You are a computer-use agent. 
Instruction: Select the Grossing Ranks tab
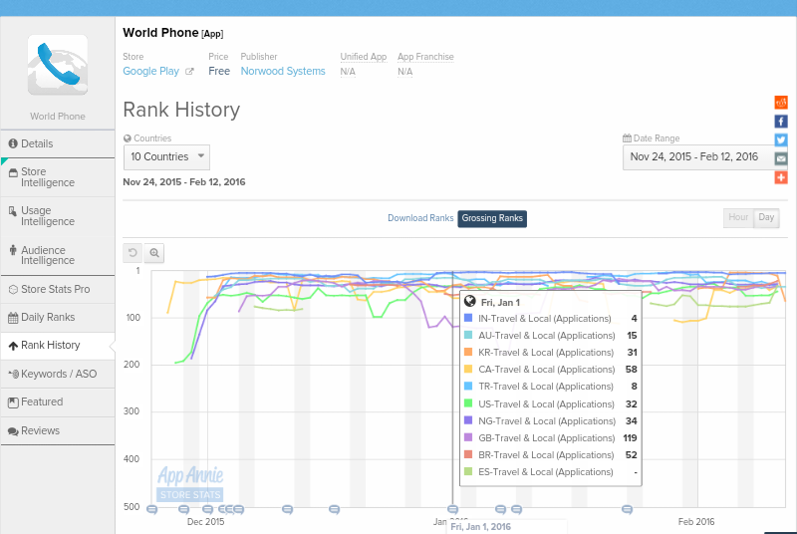(492, 218)
